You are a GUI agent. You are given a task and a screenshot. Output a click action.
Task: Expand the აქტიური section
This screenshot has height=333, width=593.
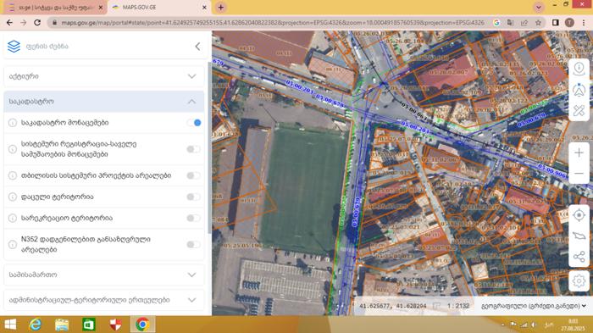point(104,76)
